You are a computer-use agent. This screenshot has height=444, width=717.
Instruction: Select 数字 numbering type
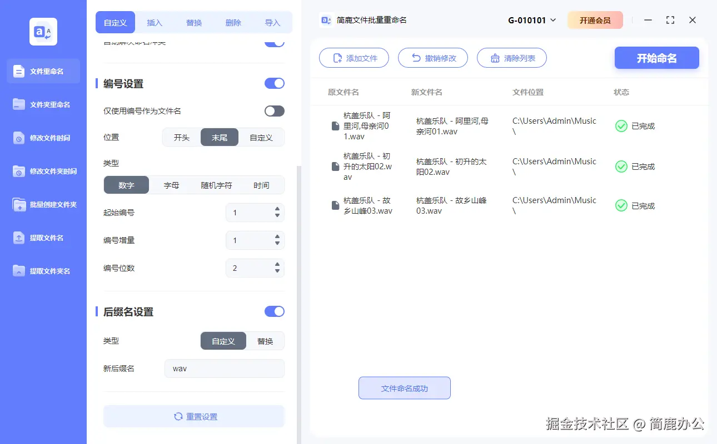click(x=127, y=185)
